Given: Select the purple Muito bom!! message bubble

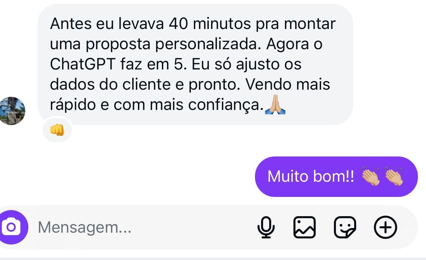Looking at the screenshot, I should click(x=336, y=176).
